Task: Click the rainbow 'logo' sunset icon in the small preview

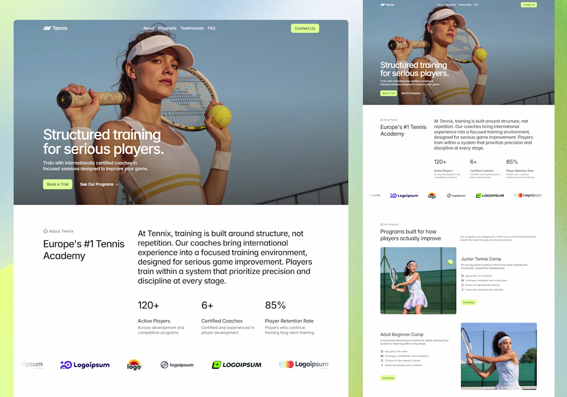Action: pyautogui.click(x=432, y=195)
